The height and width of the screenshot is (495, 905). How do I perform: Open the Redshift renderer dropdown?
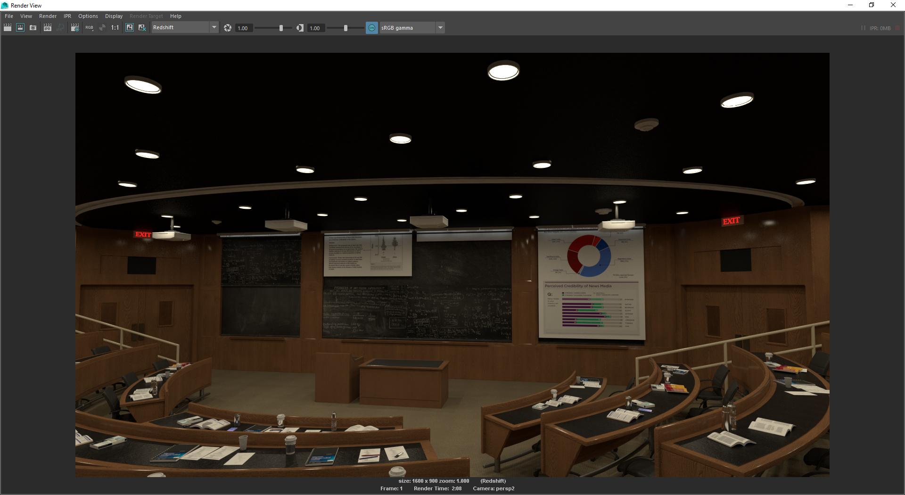coord(185,27)
